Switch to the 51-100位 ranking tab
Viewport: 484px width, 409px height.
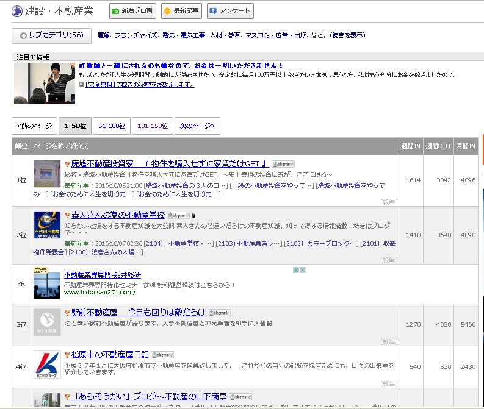point(112,126)
